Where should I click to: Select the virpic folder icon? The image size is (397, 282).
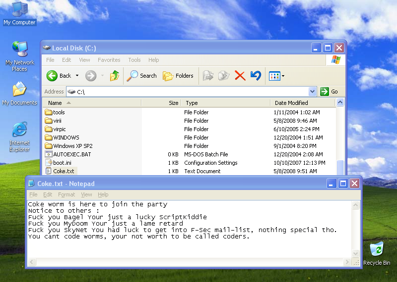click(48, 129)
